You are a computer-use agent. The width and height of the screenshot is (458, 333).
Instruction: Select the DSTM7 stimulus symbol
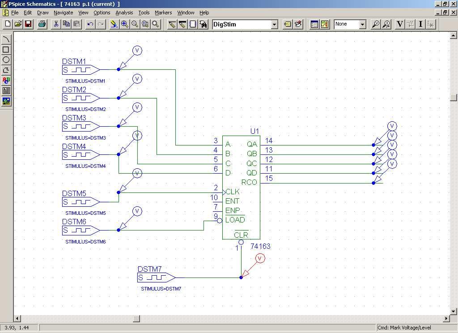click(156, 277)
